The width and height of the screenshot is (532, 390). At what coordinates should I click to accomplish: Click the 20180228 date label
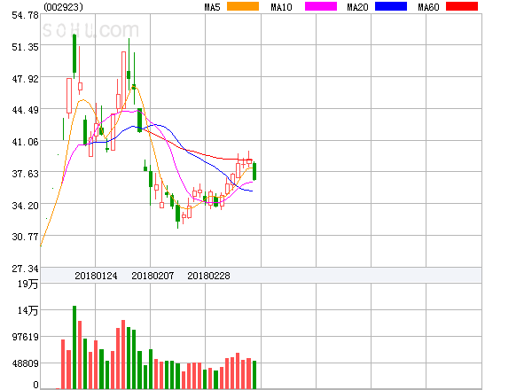[208, 276]
